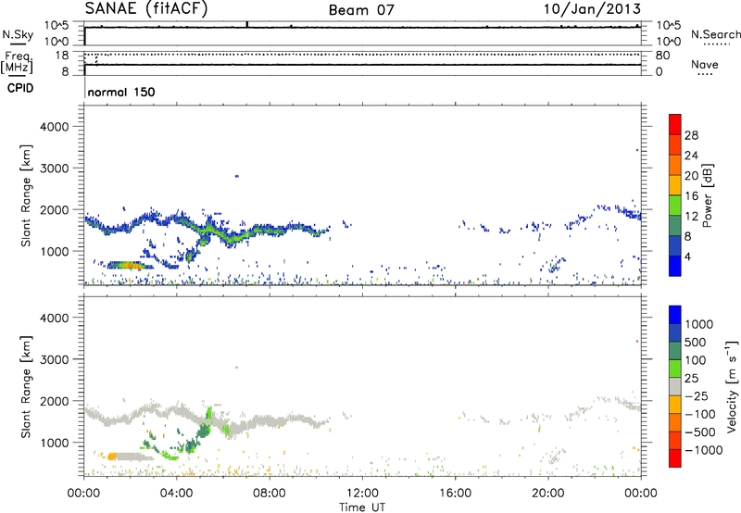Click the '20:00' time axis tick label

coord(547,494)
